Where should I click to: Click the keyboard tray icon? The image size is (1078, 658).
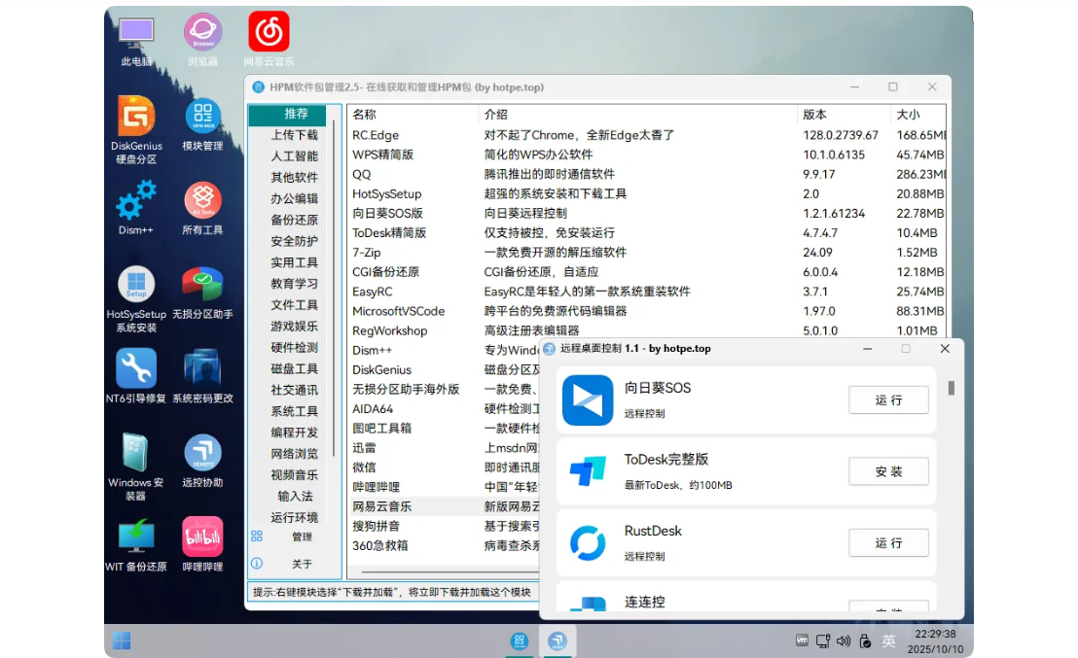(803, 641)
